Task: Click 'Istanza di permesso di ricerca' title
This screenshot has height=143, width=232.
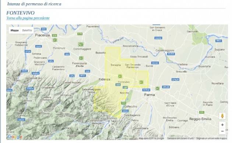Action: (34, 4)
